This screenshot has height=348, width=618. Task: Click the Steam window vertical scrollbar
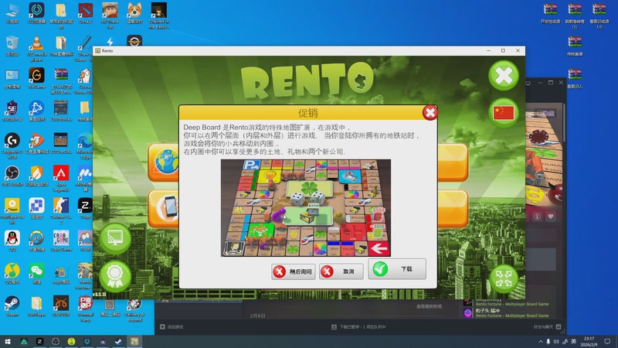click(x=565, y=122)
